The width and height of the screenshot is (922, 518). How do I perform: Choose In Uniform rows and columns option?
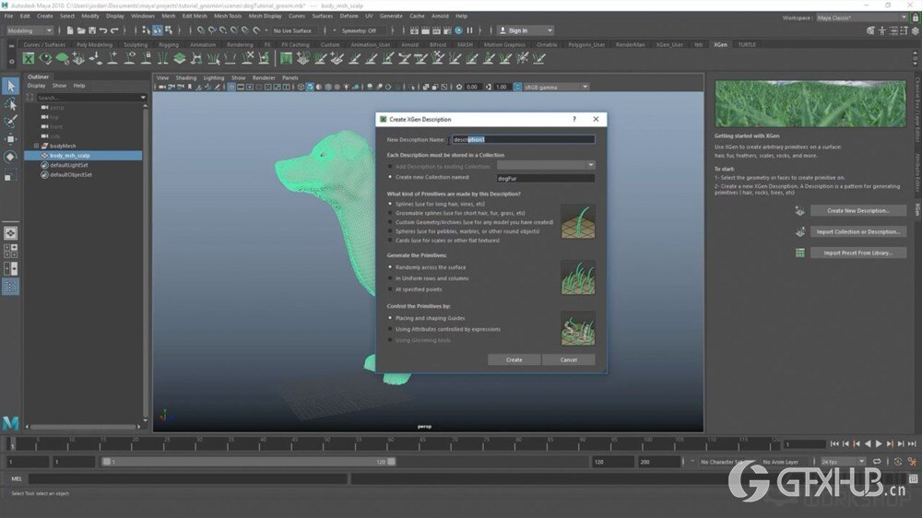pos(391,278)
